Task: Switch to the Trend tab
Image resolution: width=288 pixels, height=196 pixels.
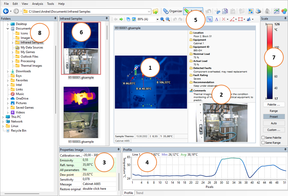Action: 139,193
